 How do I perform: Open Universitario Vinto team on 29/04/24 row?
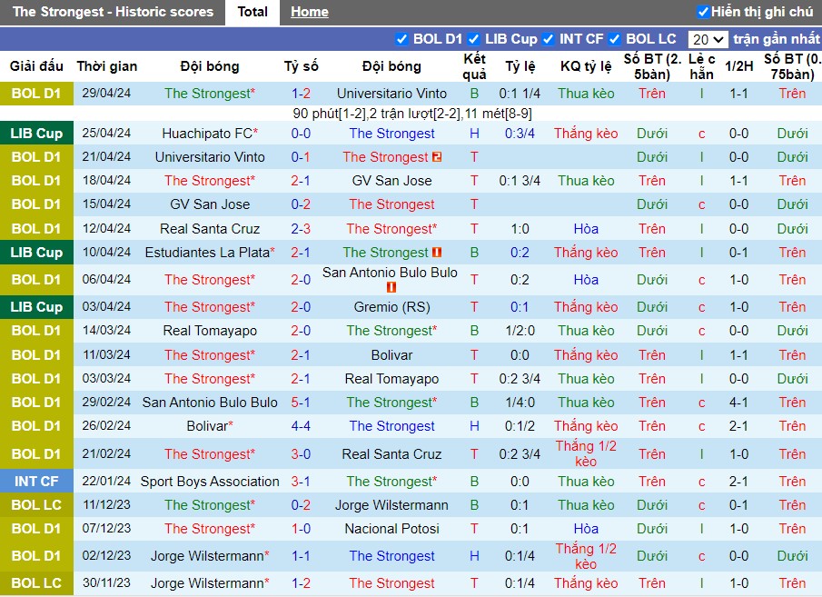pos(391,94)
